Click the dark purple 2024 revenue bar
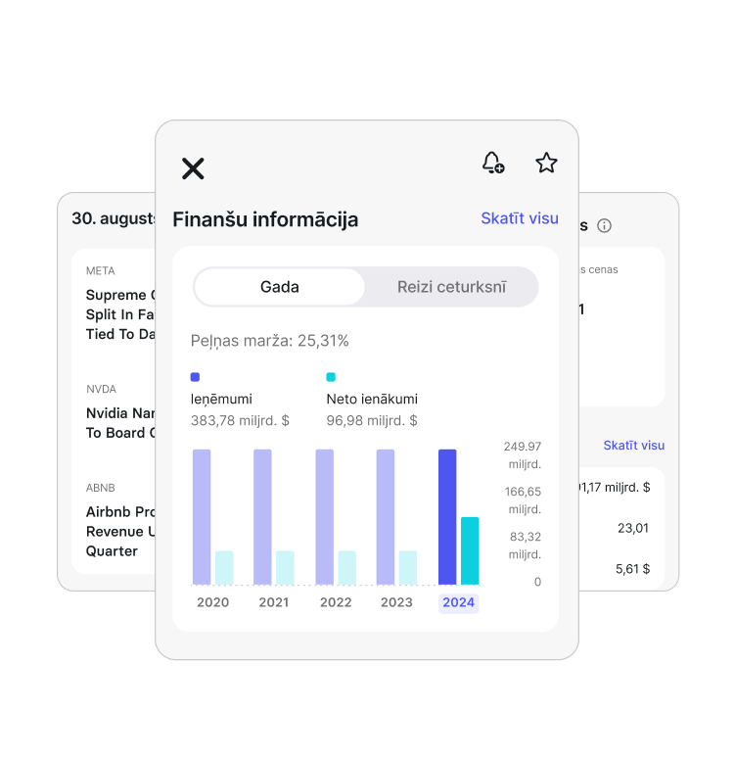Image resolution: width=734 pixels, height=760 pixels. coord(447,517)
